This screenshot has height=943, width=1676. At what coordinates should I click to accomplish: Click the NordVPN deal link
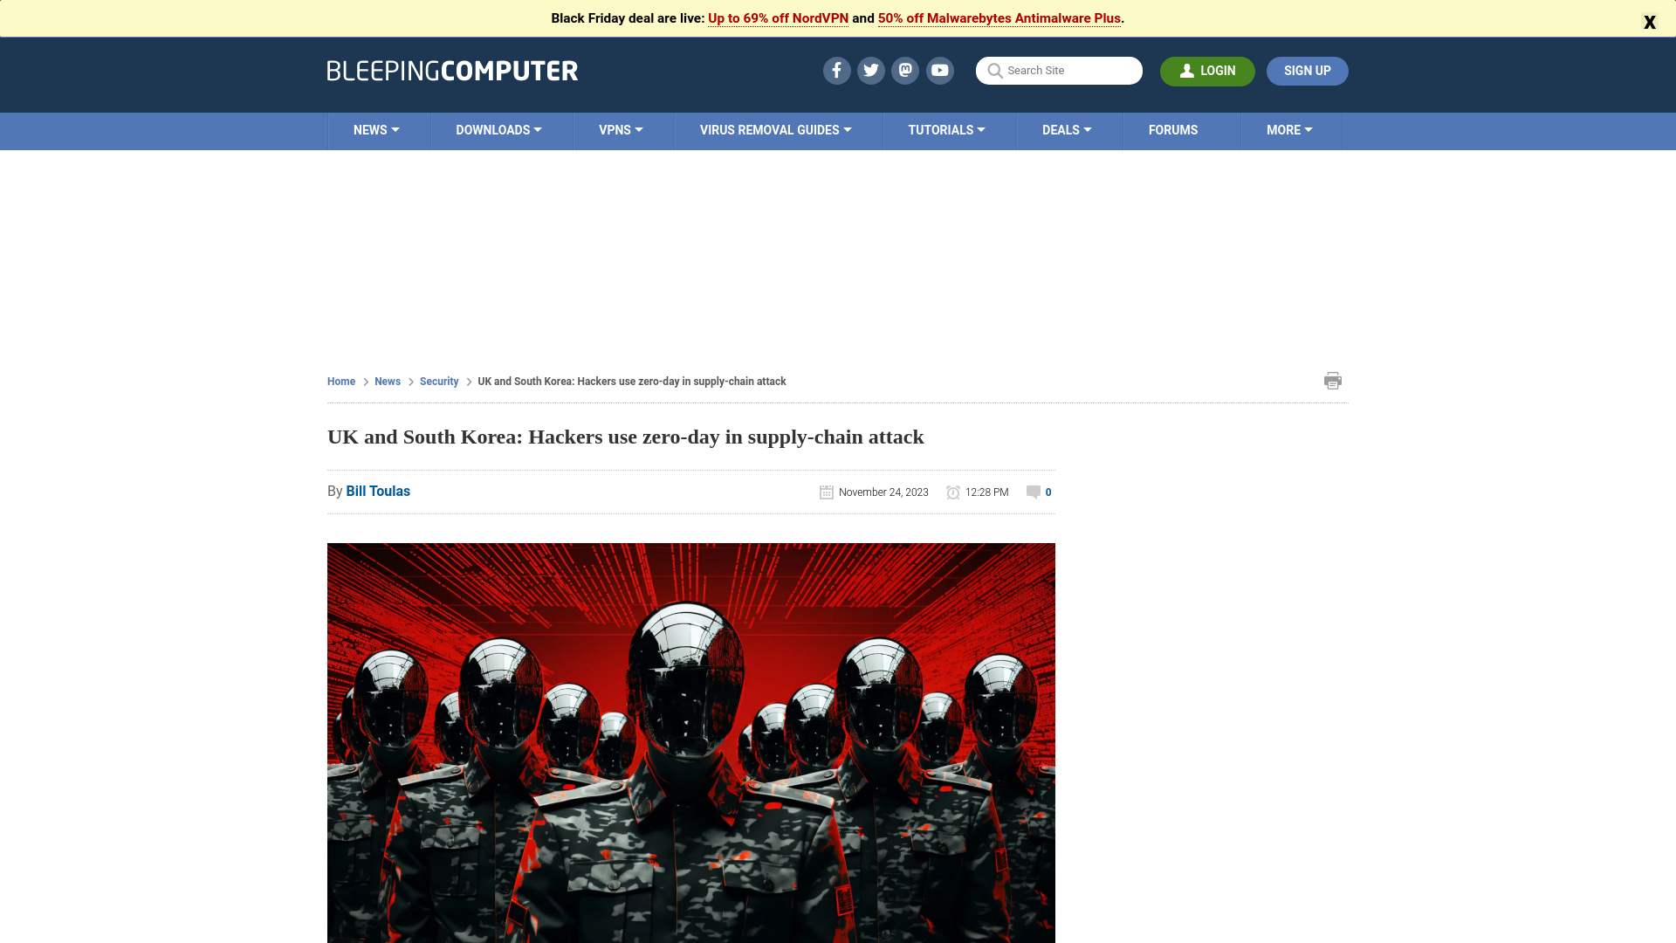tap(778, 17)
